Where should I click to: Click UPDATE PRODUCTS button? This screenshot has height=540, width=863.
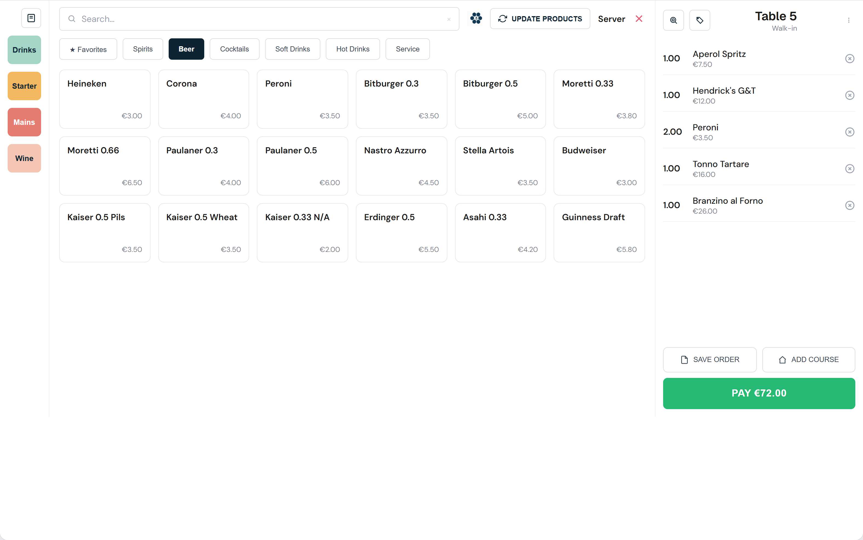pyautogui.click(x=540, y=19)
